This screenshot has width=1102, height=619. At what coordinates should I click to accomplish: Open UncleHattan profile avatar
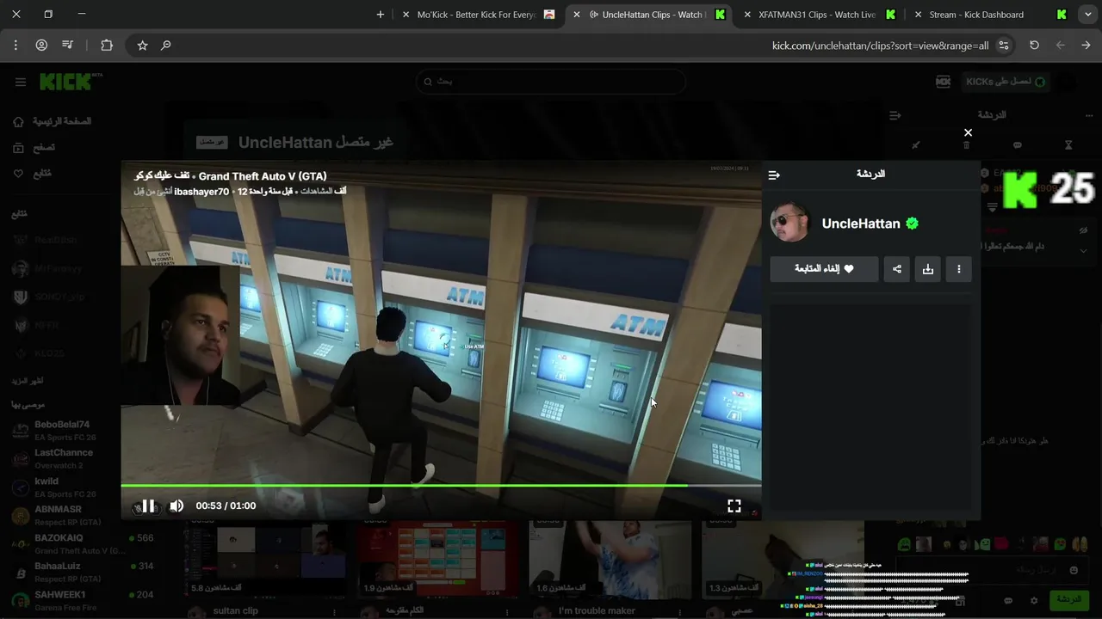tap(789, 224)
